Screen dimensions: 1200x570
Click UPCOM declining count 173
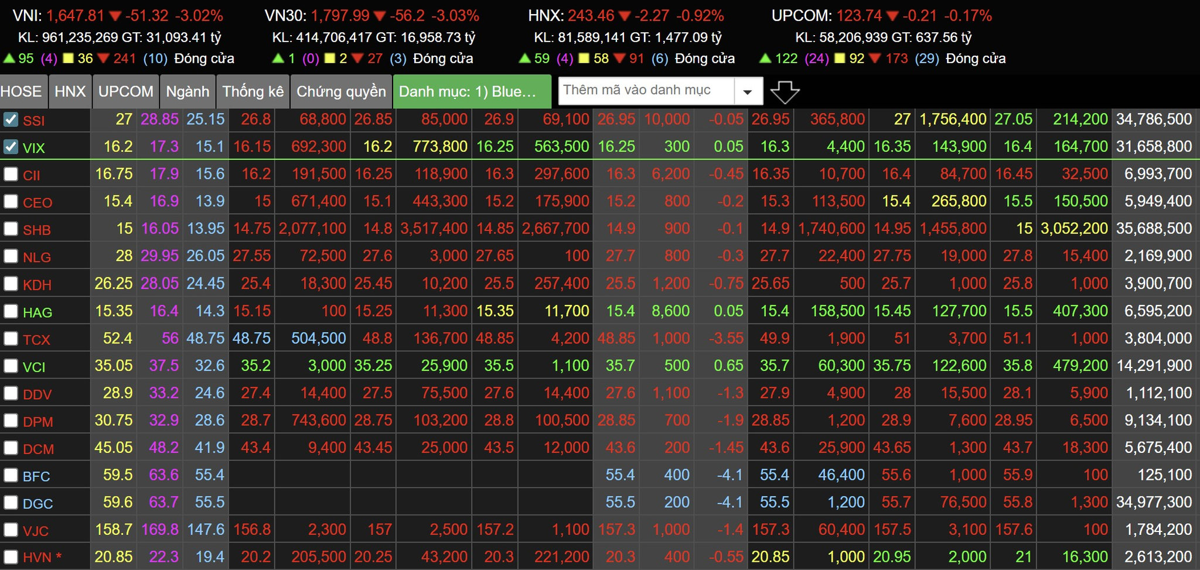coord(896,59)
